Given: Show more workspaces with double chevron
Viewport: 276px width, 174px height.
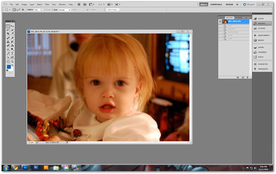Looking at the screenshot, I should 237,4.
